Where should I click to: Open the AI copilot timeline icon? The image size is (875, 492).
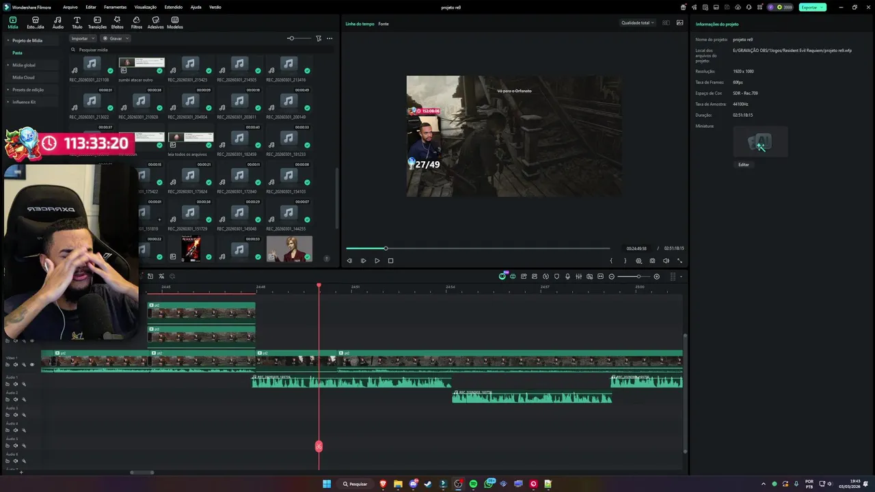502,276
